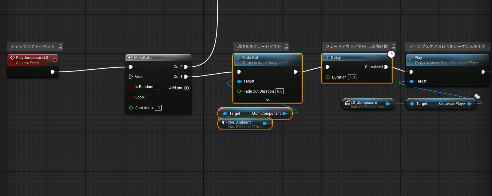
Task: Enable the Is Random checkbox
Action: click(157, 87)
